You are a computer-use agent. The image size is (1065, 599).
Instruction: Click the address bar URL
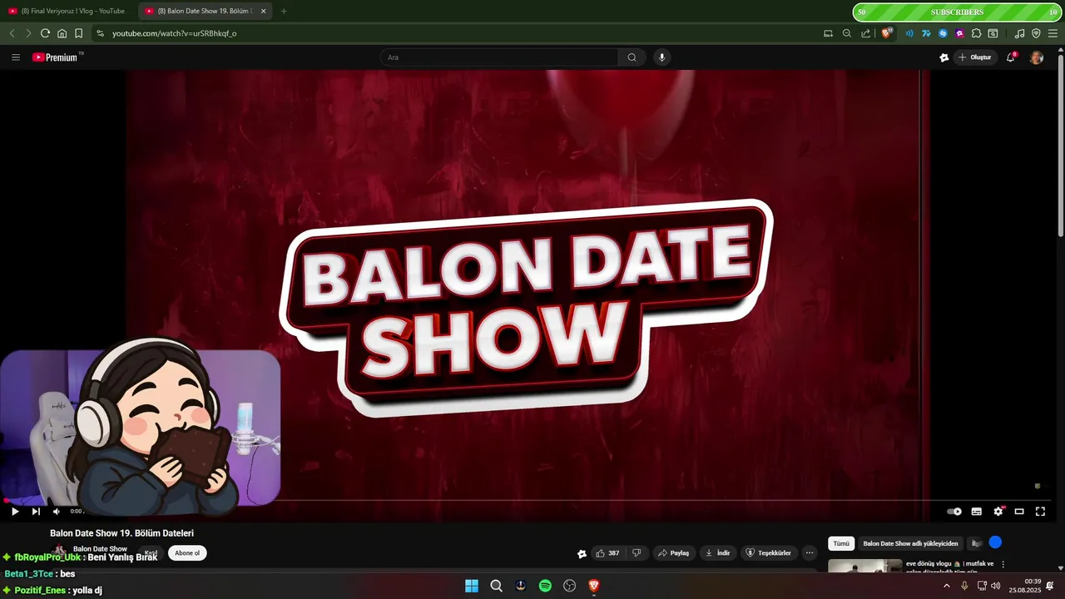(175, 33)
